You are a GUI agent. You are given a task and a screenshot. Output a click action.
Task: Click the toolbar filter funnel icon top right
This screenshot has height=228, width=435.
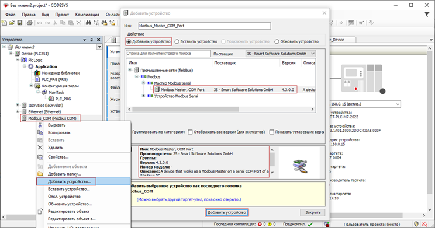[x=427, y=15]
